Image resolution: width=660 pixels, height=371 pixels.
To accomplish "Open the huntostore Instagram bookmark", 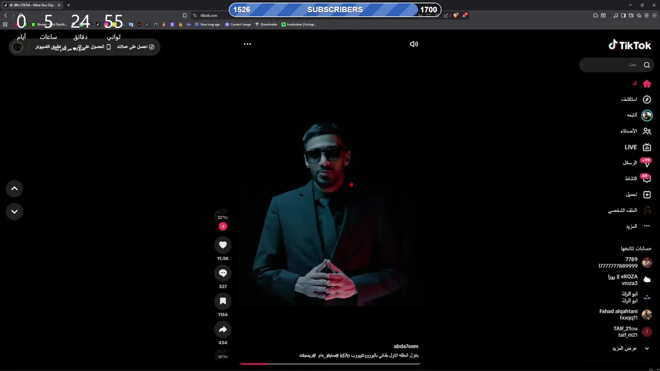I will (299, 24).
